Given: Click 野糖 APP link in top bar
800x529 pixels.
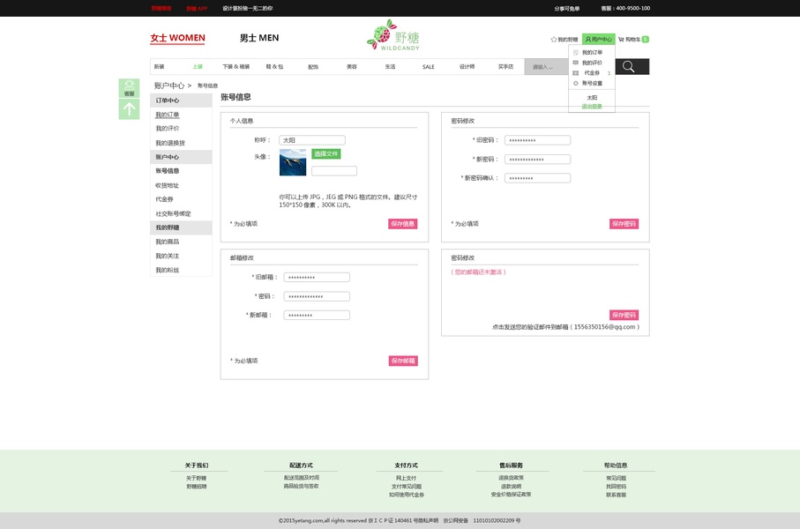Looking at the screenshot, I should pos(197,9).
